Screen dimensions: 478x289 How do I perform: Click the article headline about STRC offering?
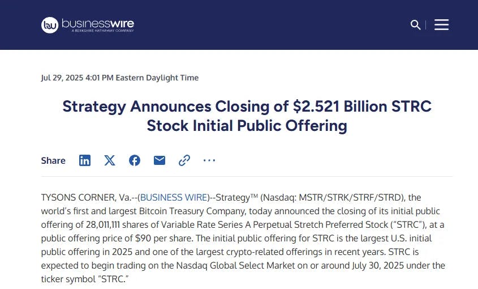click(x=247, y=116)
